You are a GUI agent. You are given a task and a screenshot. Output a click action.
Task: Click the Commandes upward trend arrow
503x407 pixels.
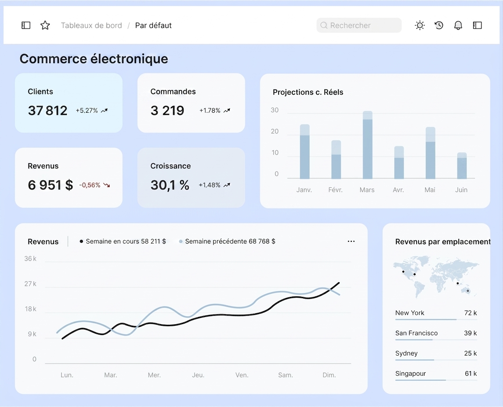coord(227,111)
